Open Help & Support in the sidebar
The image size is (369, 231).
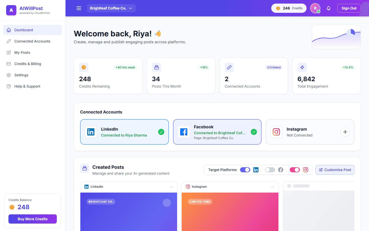pyautogui.click(x=32, y=86)
